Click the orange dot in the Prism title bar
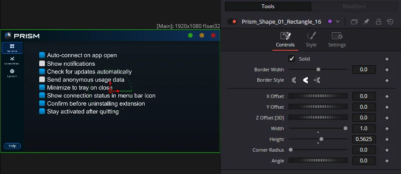This screenshot has height=174, width=401. pos(202,35)
